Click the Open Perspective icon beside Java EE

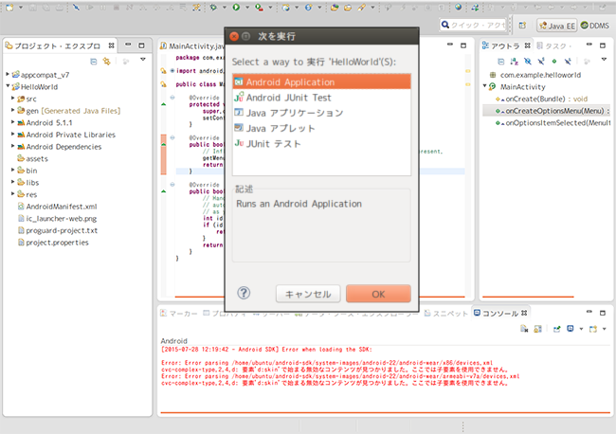tap(522, 26)
